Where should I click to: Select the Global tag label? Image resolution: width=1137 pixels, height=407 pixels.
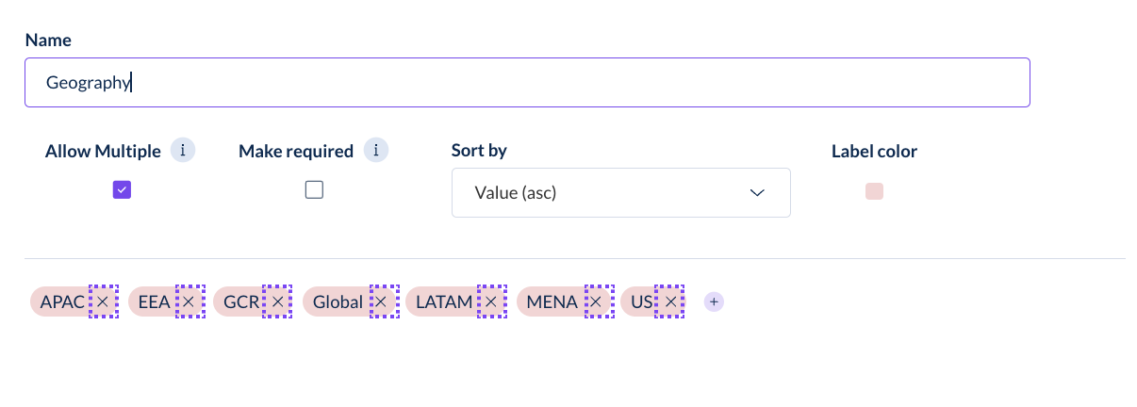tap(338, 301)
